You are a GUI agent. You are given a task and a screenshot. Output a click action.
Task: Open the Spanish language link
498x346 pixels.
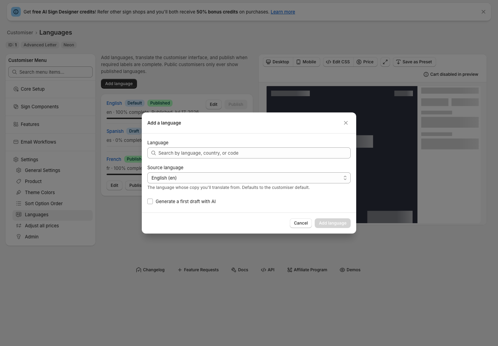click(115, 131)
